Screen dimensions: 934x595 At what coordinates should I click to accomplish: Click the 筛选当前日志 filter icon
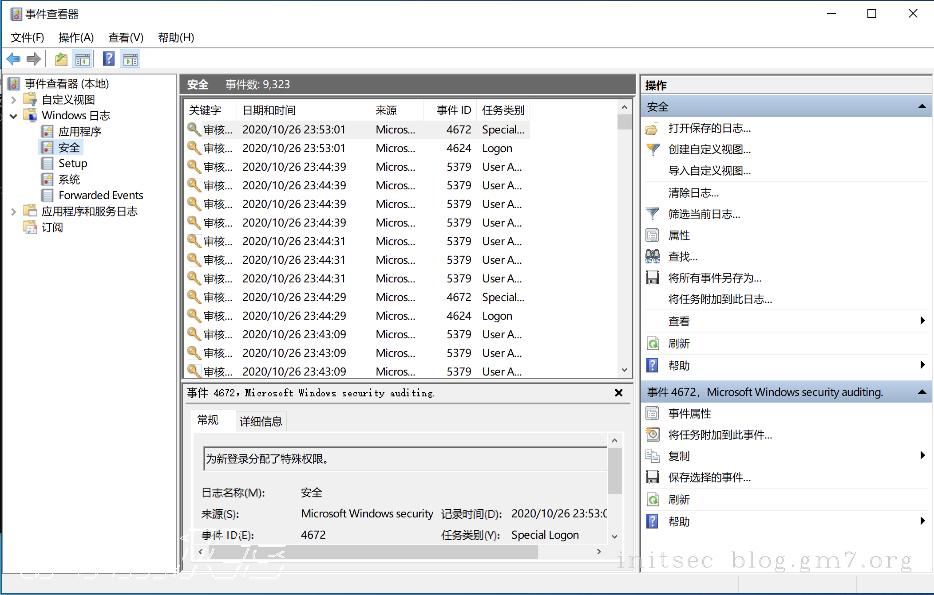[652, 214]
